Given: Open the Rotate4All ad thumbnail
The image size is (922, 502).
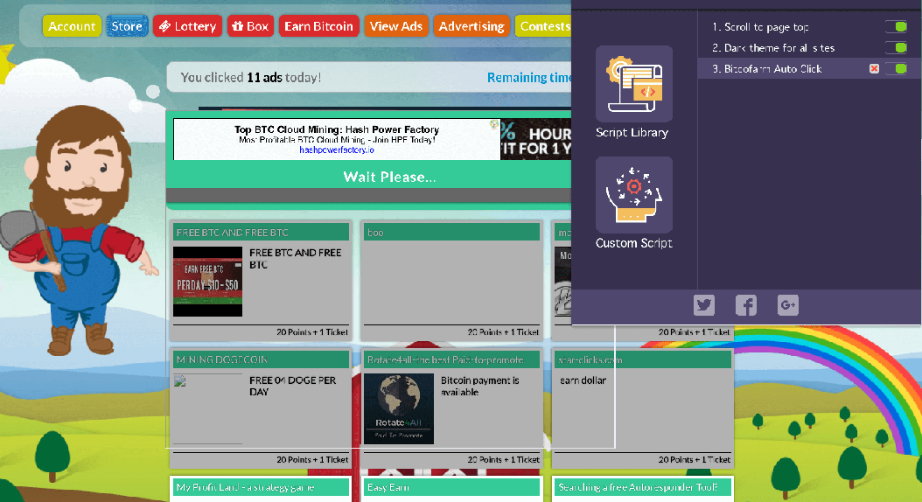Looking at the screenshot, I should [399, 408].
